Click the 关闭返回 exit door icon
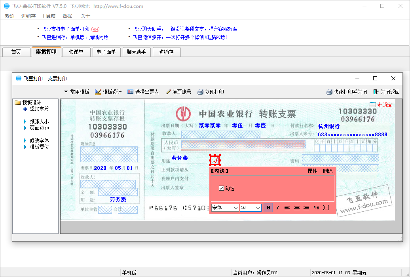 [x=376, y=92]
